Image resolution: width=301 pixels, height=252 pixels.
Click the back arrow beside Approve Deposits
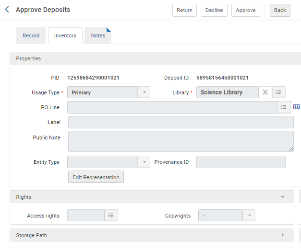[x=7, y=10]
